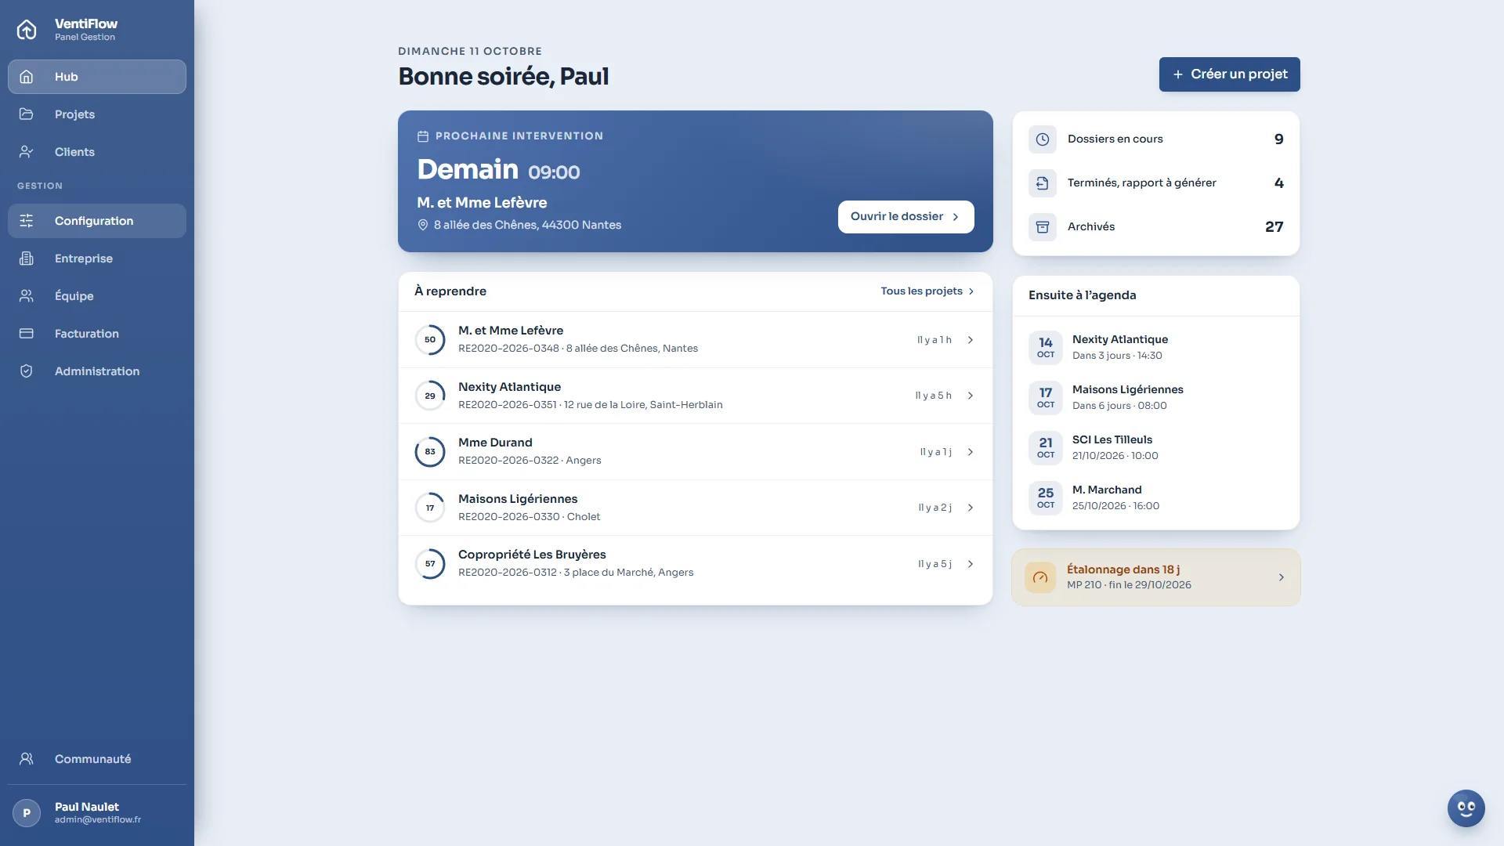1504x846 pixels.
Task: Click the Facturation card icon
Action: (x=27, y=334)
